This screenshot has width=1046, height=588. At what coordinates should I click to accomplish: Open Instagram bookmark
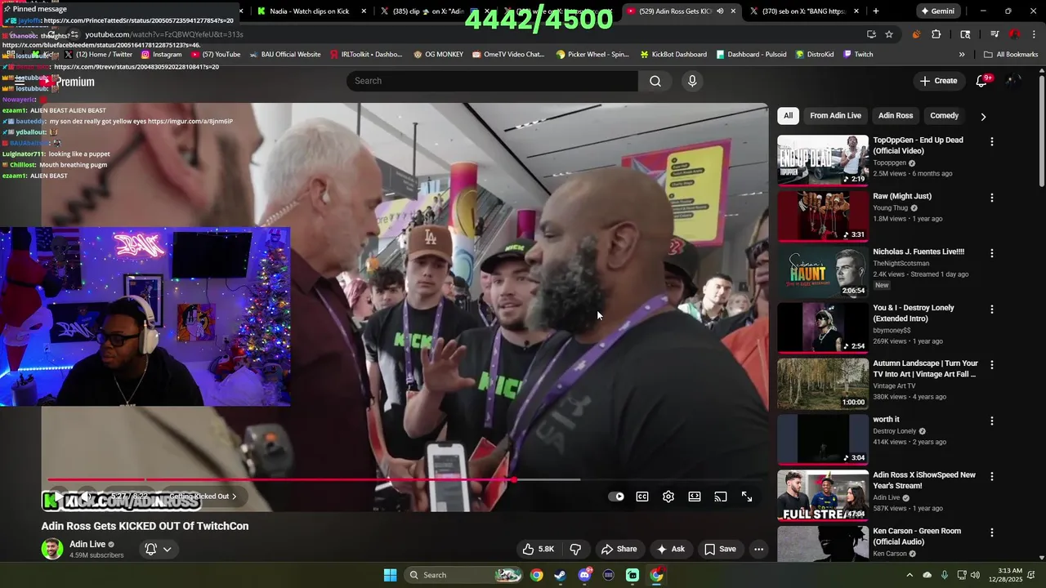[161, 55]
